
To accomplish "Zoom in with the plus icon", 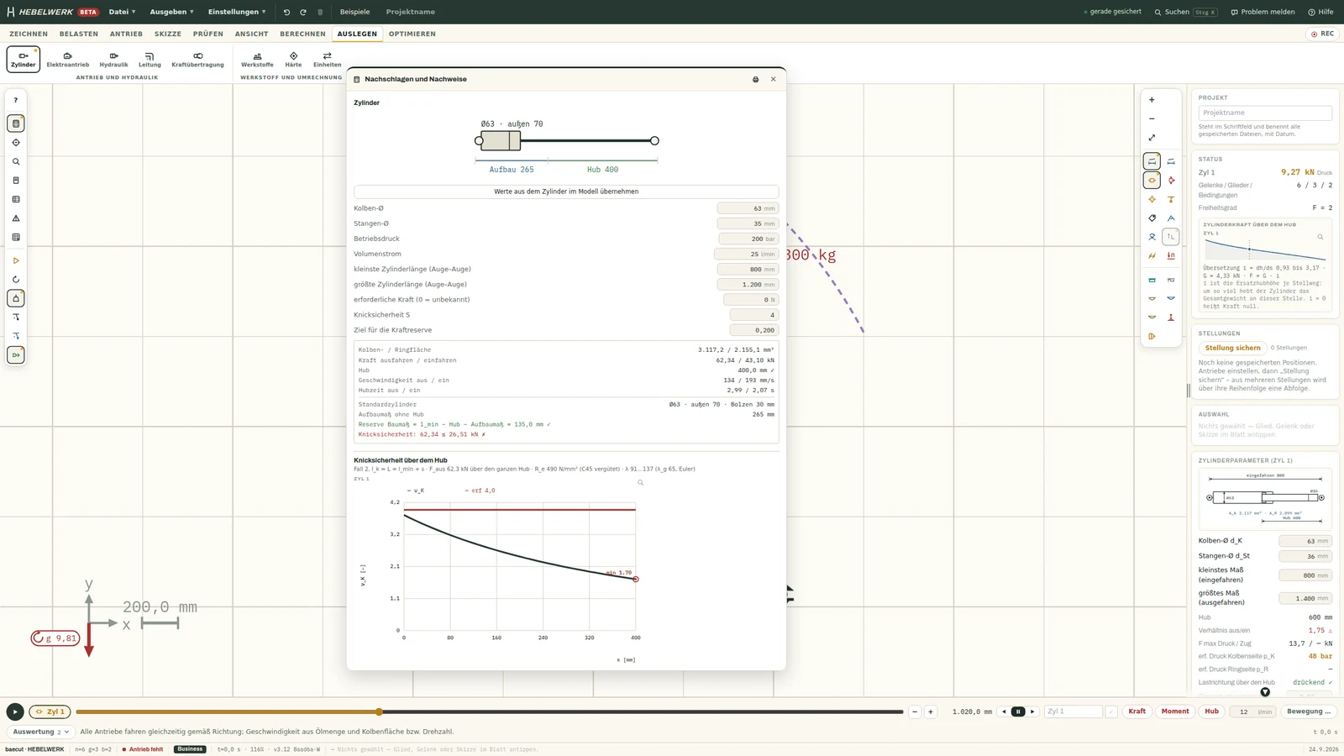I will coord(1152,100).
